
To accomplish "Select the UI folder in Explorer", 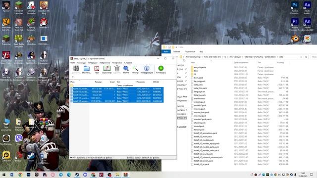I will pos(195,74).
